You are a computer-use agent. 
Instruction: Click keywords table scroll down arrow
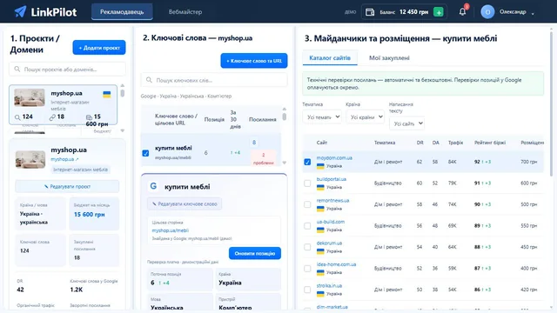285,163
